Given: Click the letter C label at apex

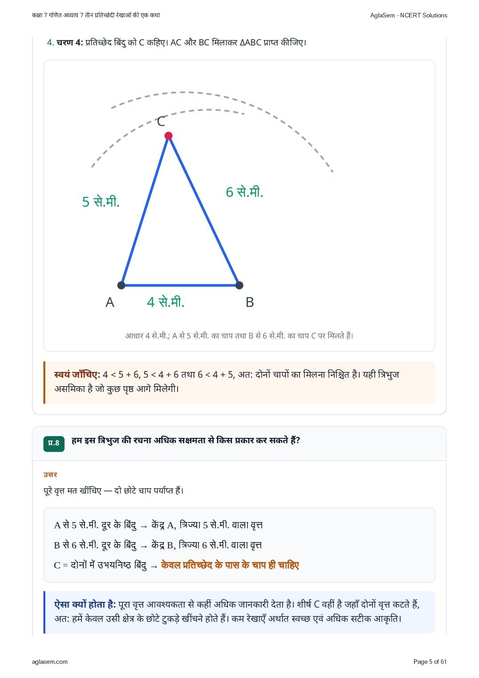Looking at the screenshot, I should [161, 121].
